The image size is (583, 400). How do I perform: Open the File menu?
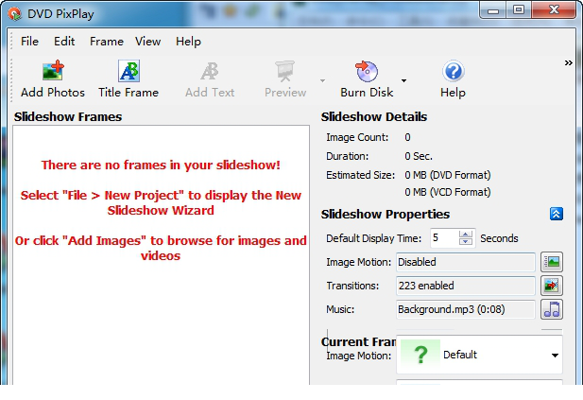pyautogui.click(x=29, y=42)
